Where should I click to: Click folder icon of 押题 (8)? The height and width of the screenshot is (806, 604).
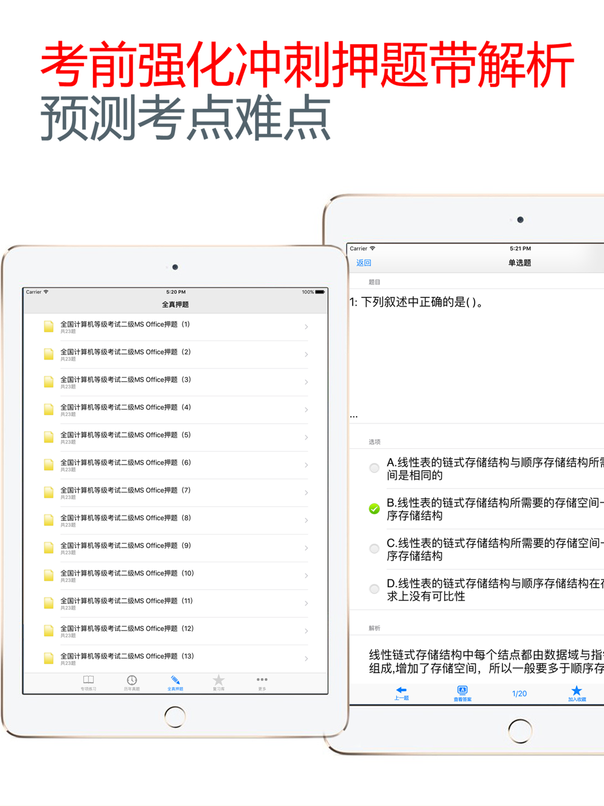pos(49,520)
